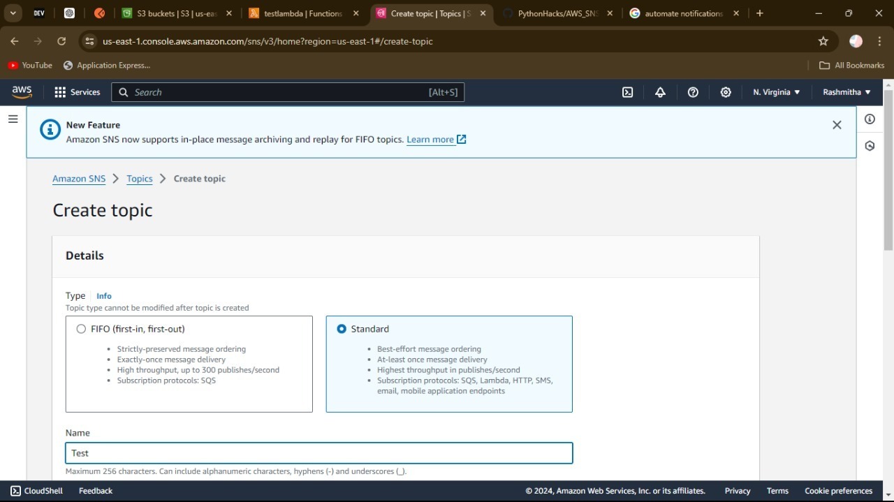The image size is (894, 502).
Task: Open the settings gear in AWS navbar
Action: [726, 92]
